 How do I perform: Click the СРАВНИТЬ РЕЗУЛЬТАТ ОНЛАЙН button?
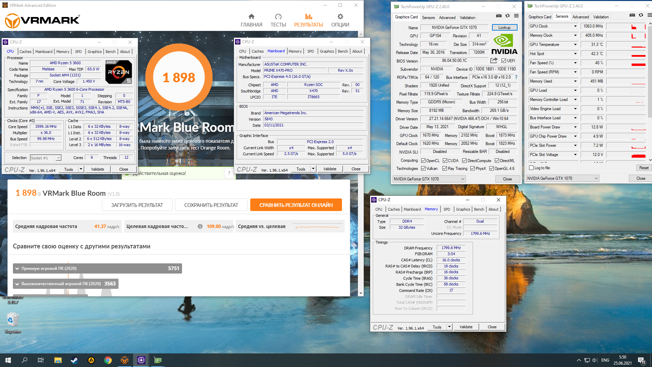(x=296, y=205)
